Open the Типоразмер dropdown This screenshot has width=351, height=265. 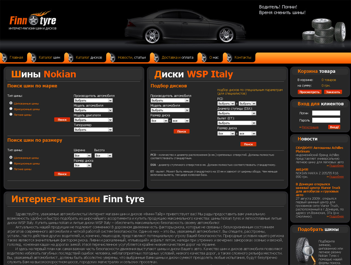click(x=93, y=130)
